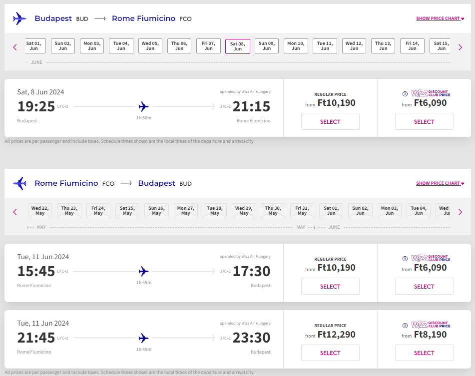Click the plane icon on the 19:25 flight timeline
The width and height of the screenshot is (475, 376).
[x=143, y=106]
